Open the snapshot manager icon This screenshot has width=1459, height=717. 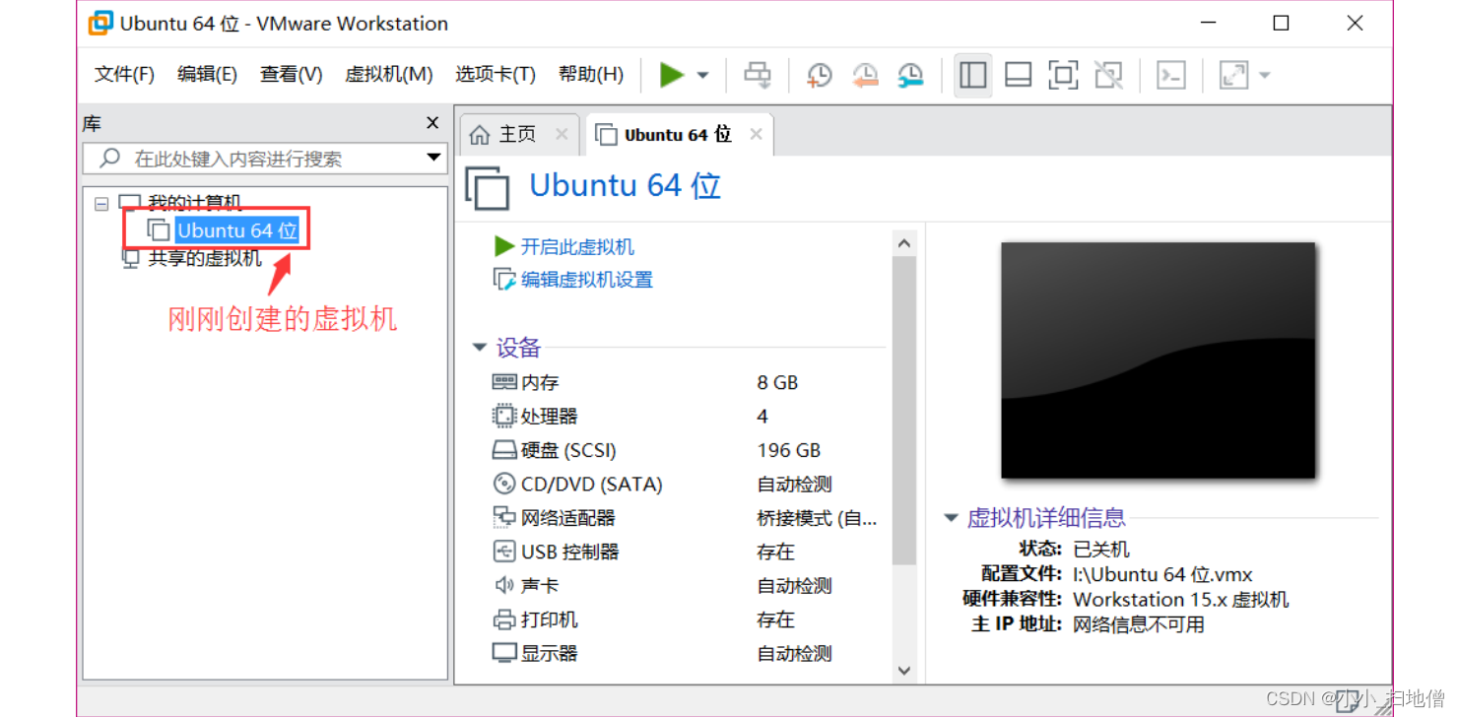click(x=910, y=75)
